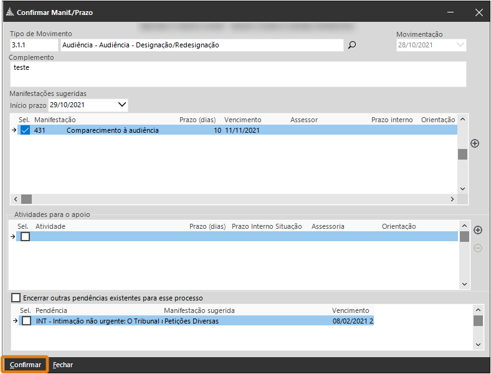
Task: Click into the Complemento text field
Action: click(237, 74)
